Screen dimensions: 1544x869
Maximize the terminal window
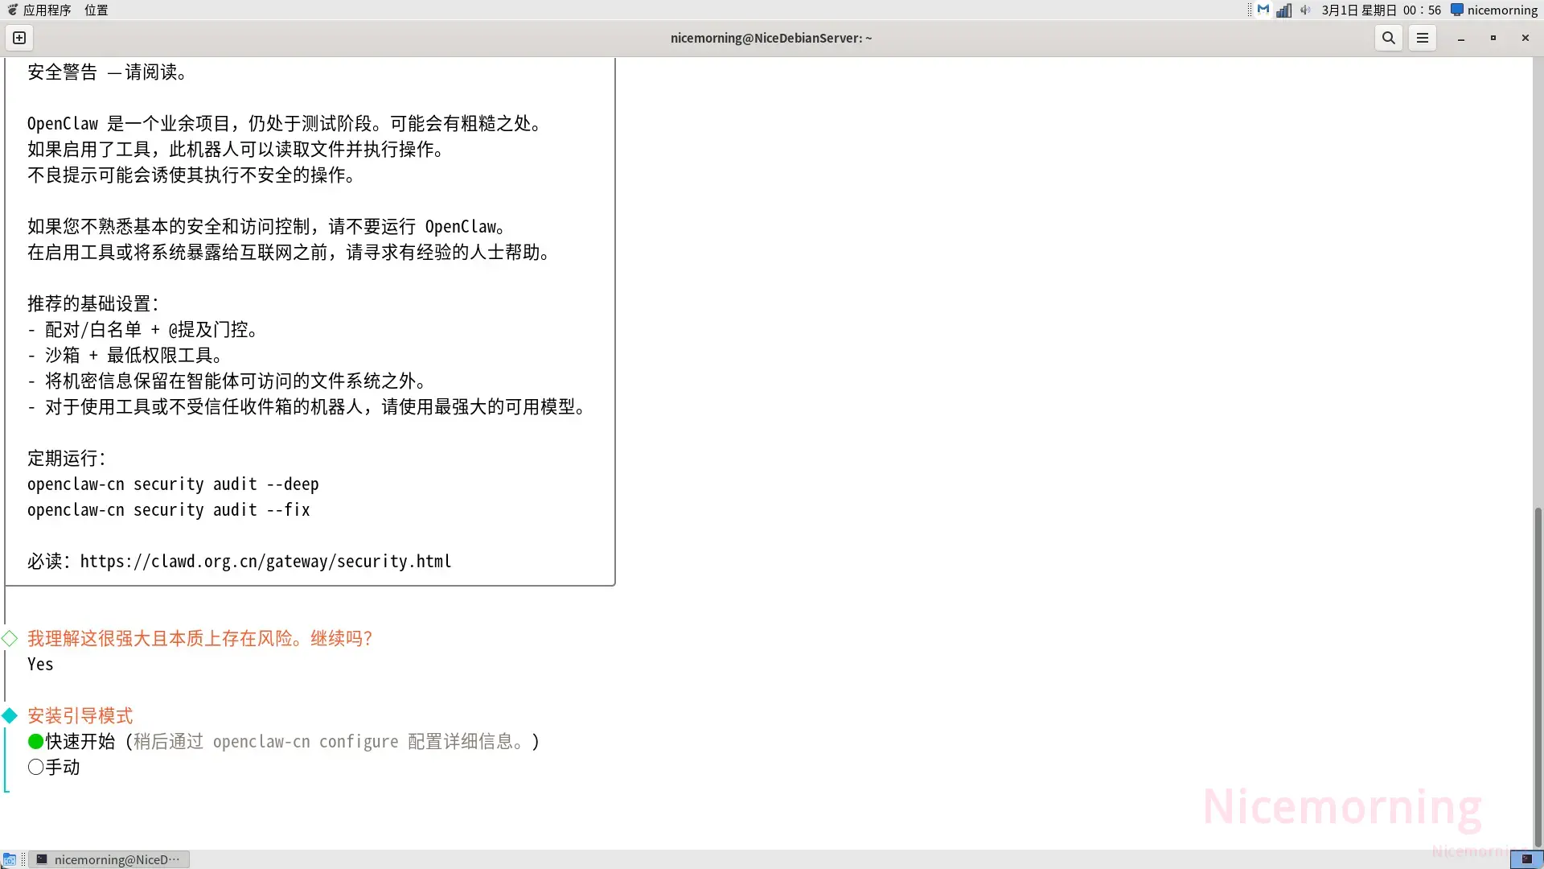coord(1493,38)
